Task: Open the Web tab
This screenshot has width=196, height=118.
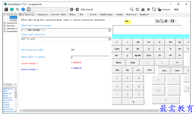Action: click(x=82, y=15)
